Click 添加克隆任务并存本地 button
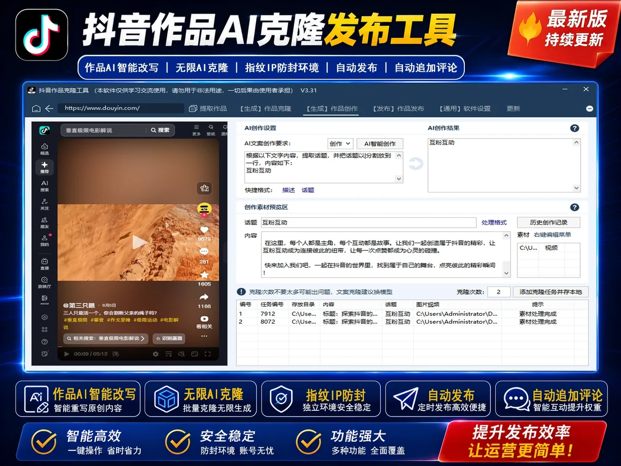621x466 pixels. click(551, 292)
